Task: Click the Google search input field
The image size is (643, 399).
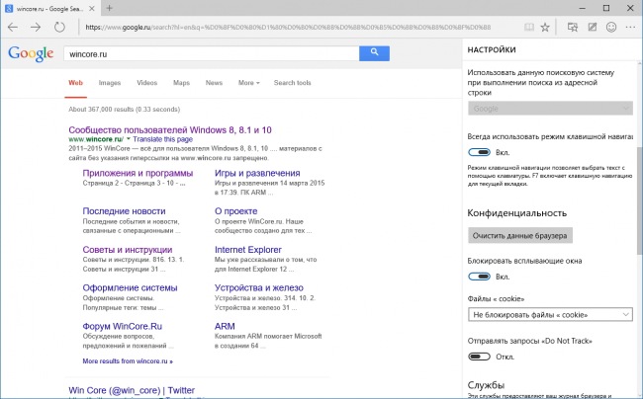Action: point(211,53)
